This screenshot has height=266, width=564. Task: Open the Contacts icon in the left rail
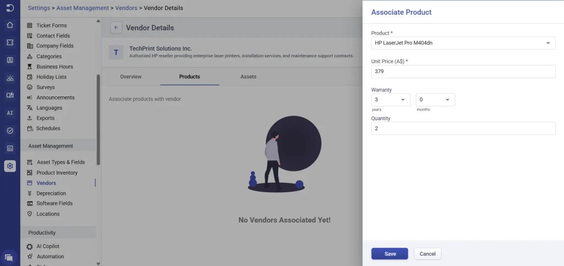10,60
